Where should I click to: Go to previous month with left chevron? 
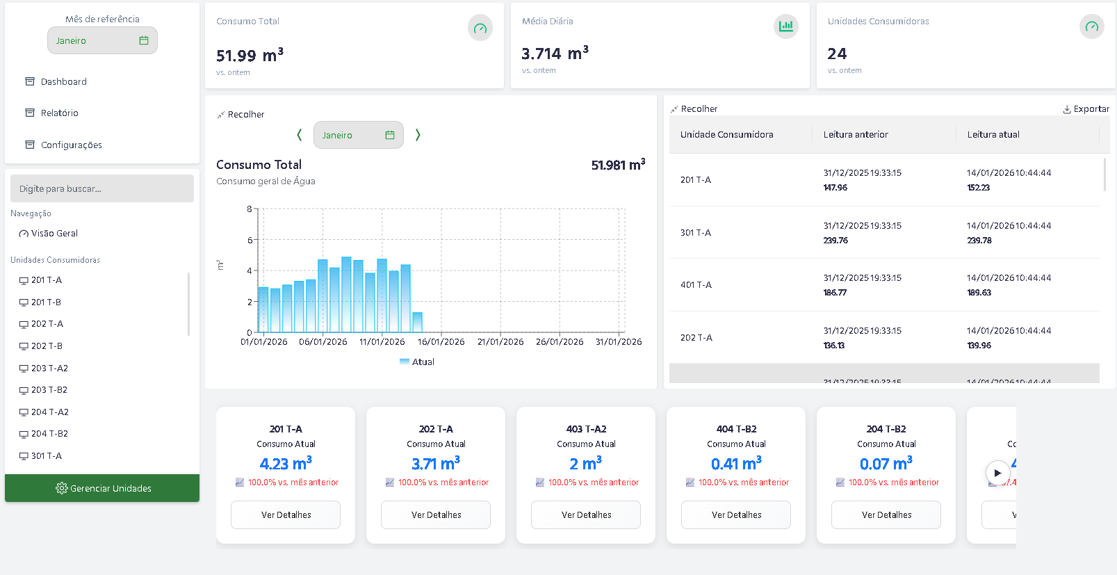[x=300, y=135]
